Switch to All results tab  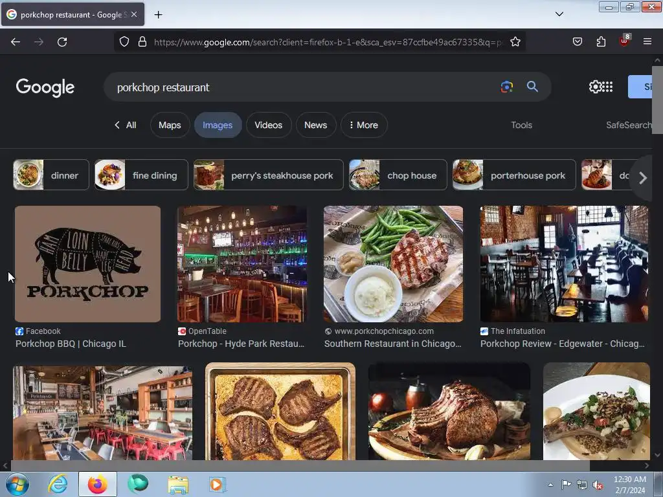[x=126, y=125]
